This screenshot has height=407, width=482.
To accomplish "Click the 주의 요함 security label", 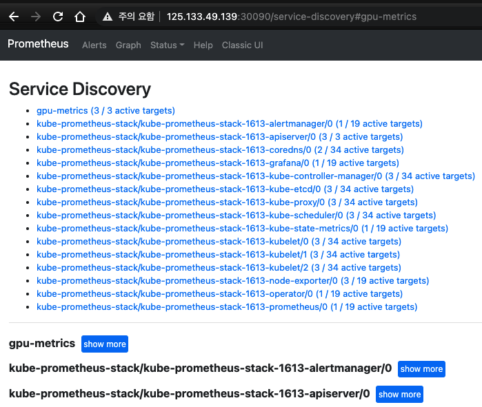I will [137, 17].
